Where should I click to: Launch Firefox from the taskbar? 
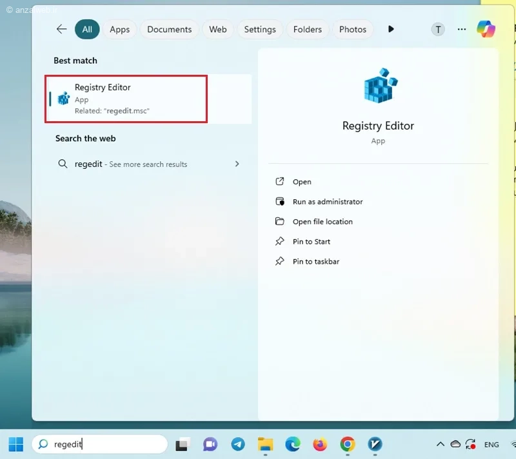[320, 444]
